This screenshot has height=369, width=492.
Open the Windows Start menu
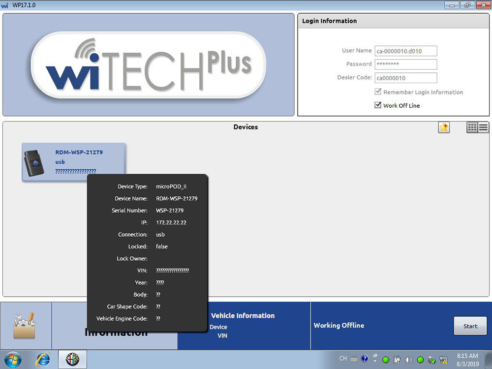[13, 360]
